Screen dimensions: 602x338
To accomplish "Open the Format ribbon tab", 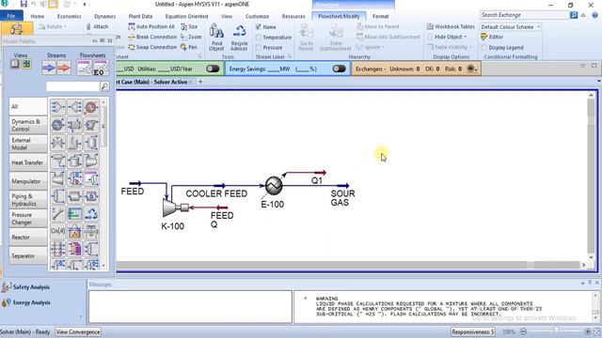I will point(380,16).
